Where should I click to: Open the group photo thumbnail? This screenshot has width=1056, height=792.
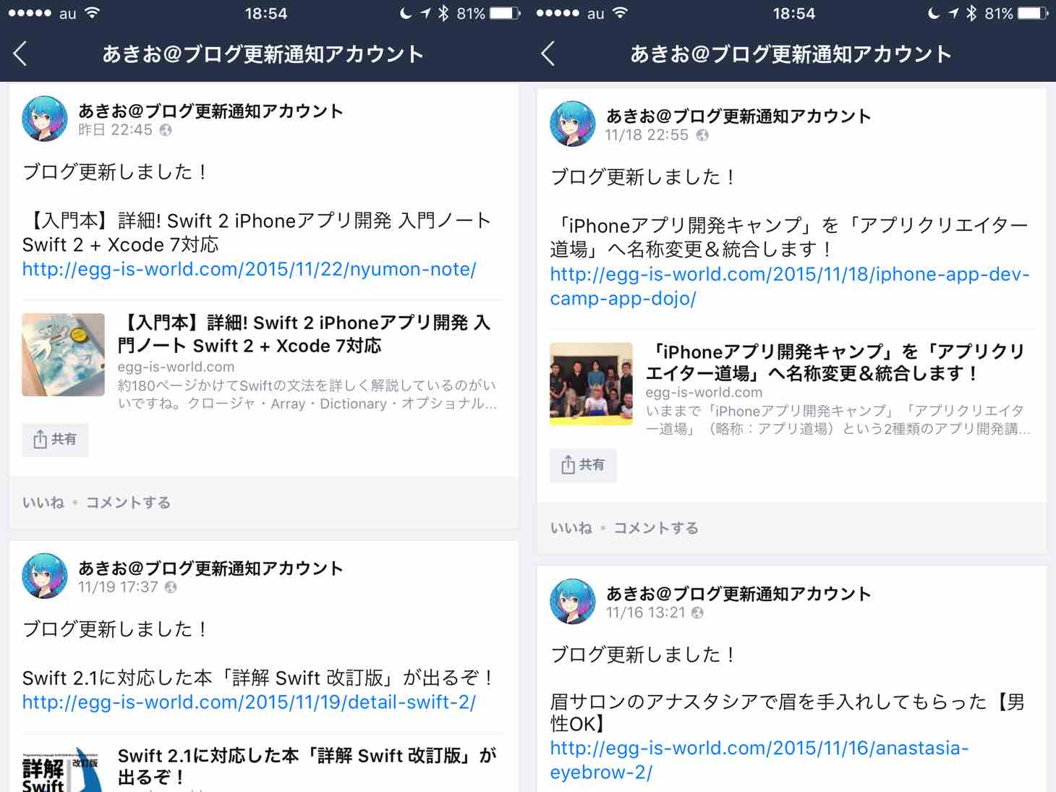592,384
